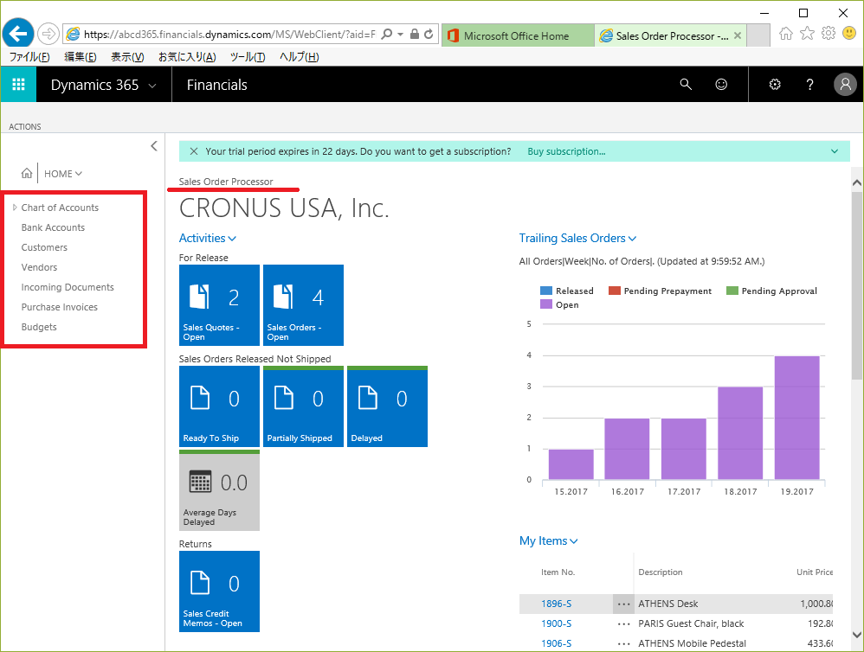Click the Pending Prepayment legend swatch
The height and width of the screenshot is (652, 864).
point(615,291)
